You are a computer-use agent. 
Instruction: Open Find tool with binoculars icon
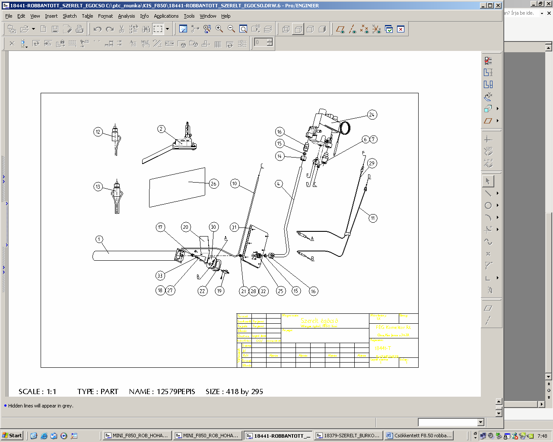[x=146, y=29]
